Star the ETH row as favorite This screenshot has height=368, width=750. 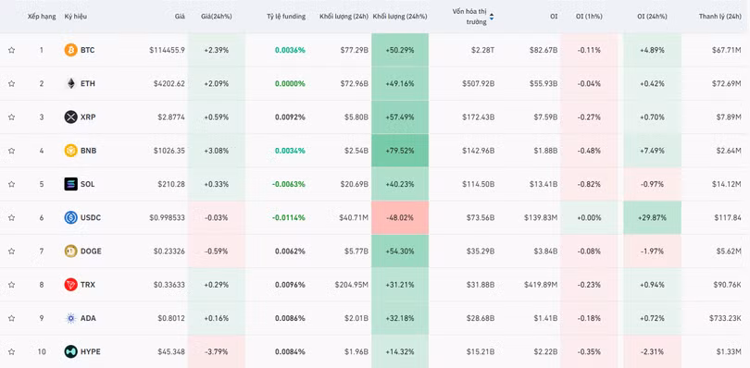click(11, 83)
